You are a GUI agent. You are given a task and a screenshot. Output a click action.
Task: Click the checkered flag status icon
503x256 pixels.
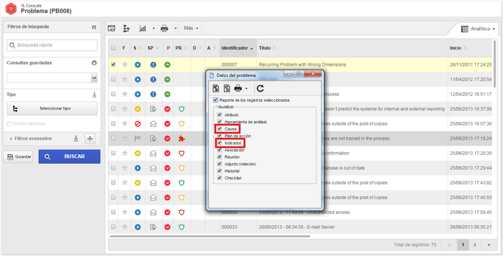click(x=138, y=138)
